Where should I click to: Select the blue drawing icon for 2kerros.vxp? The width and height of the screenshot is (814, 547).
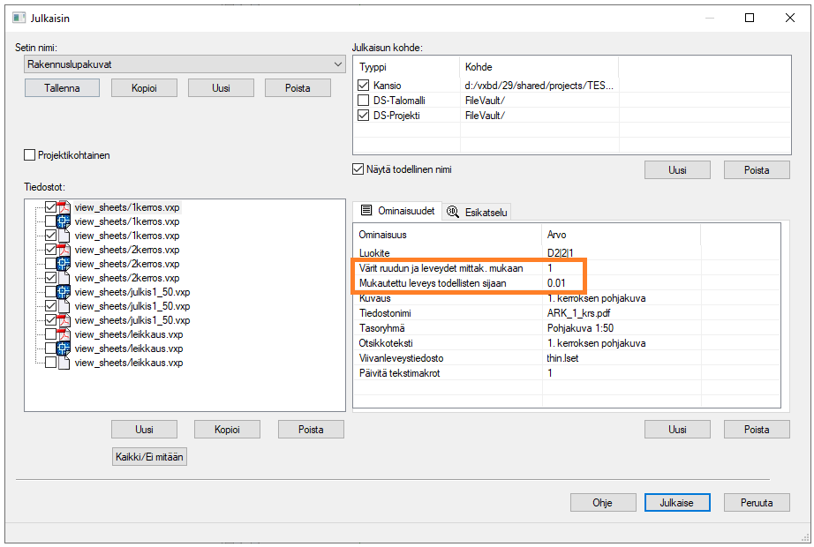64,264
